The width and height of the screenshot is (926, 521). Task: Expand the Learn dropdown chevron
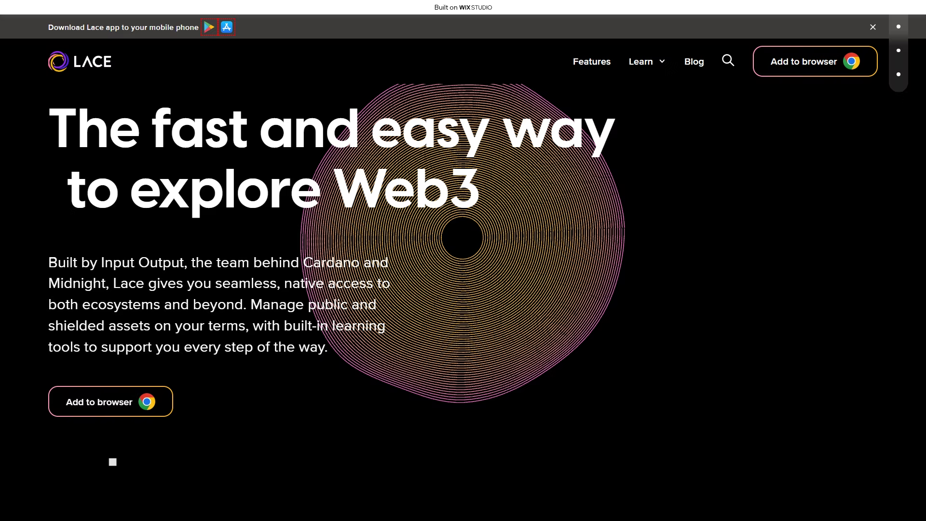click(662, 62)
